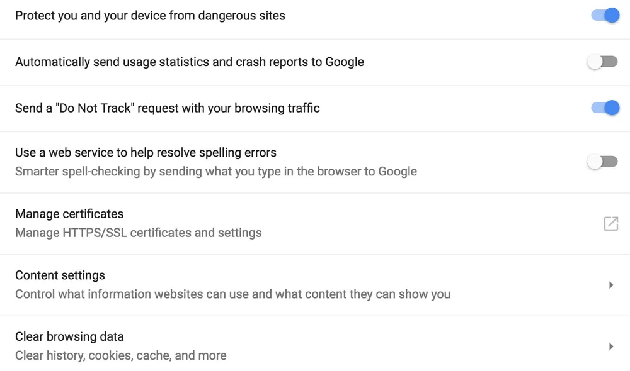Disable dangerous sites protection switch
Screen dimensions: 630x371
pyautogui.click(x=605, y=16)
